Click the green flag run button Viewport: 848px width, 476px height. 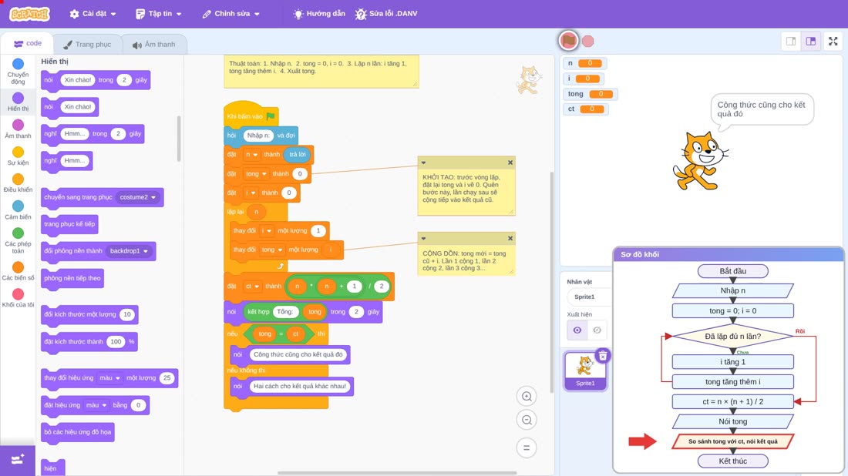coord(568,41)
